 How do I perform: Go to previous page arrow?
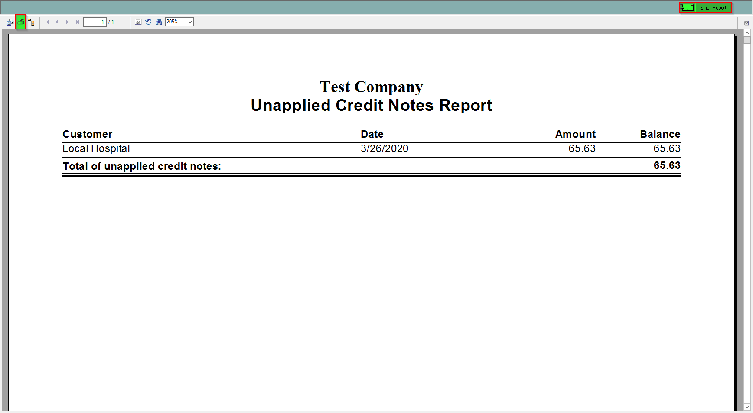[x=57, y=22]
